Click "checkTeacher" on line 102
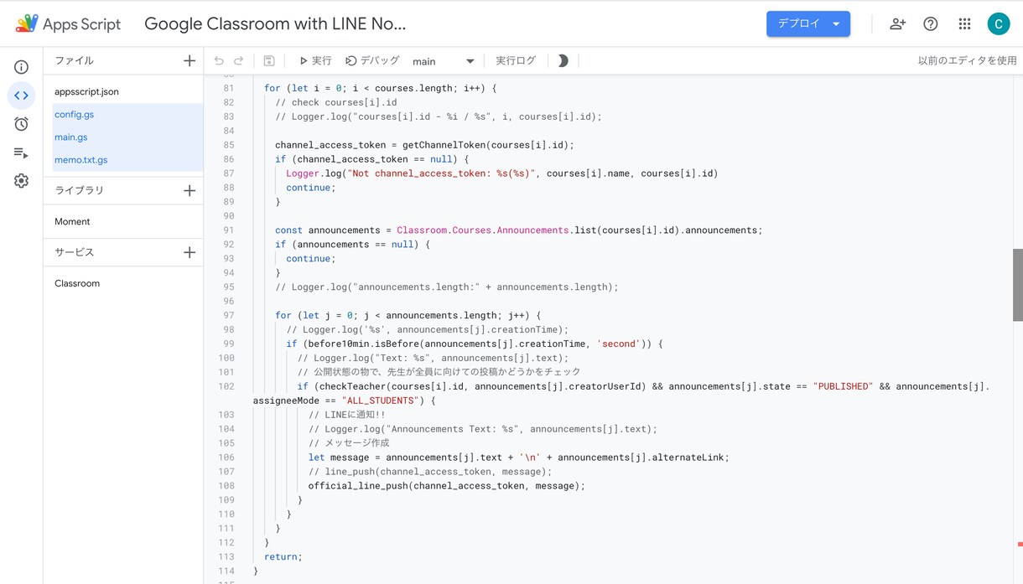 [x=351, y=386]
